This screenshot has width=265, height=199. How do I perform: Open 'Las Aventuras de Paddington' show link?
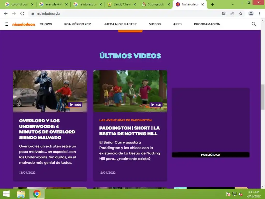click(x=126, y=120)
